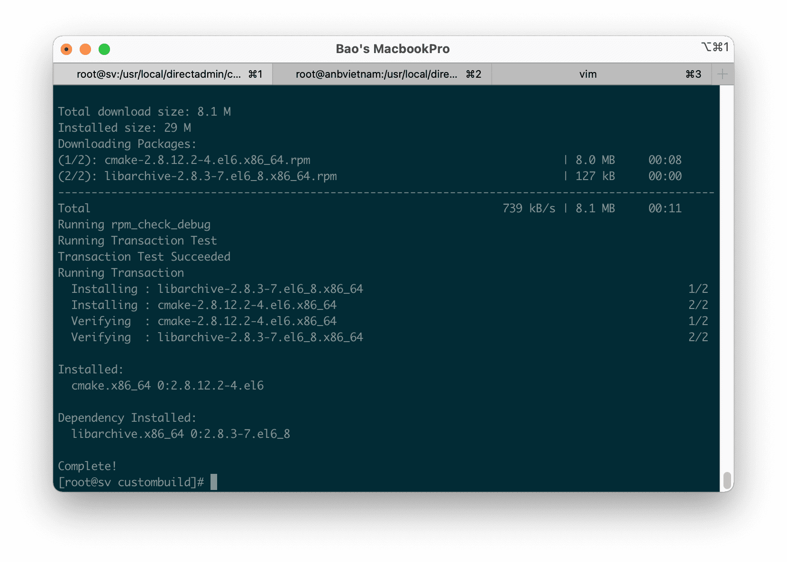Click the [root@sv custombuild]# prompt text
This screenshot has height=562, width=787.
tap(131, 482)
